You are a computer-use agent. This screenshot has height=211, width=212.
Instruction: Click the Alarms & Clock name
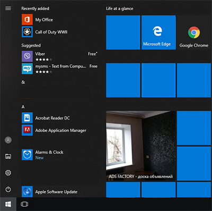click(x=49, y=152)
